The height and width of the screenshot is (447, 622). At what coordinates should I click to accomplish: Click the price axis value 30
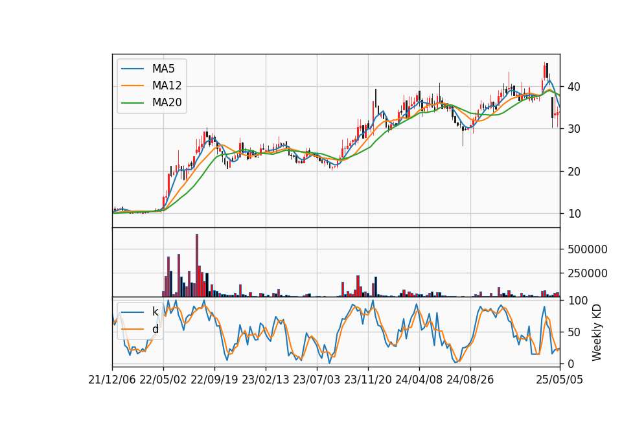(x=574, y=129)
